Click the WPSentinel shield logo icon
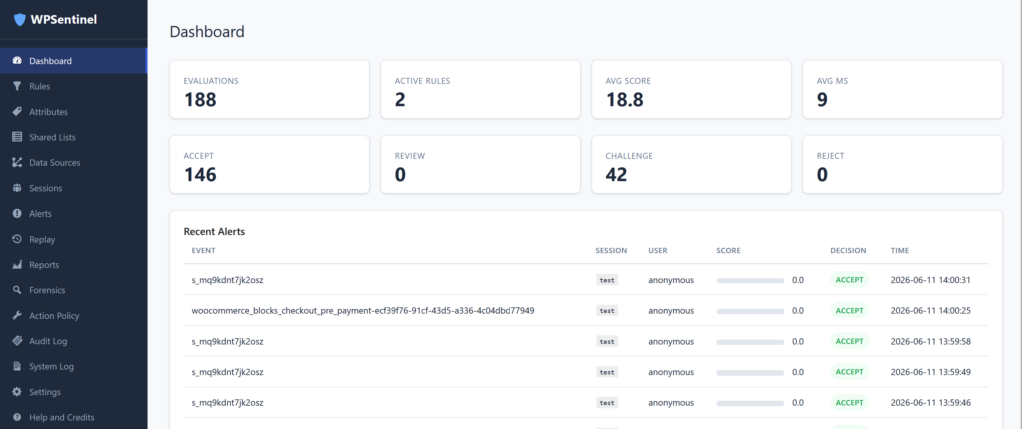The height and width of the screenshot is (429, 1022). (19, 19)
